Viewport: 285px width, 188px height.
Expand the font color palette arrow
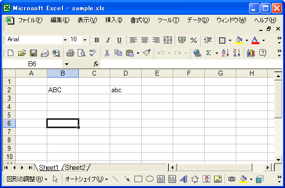263,40
